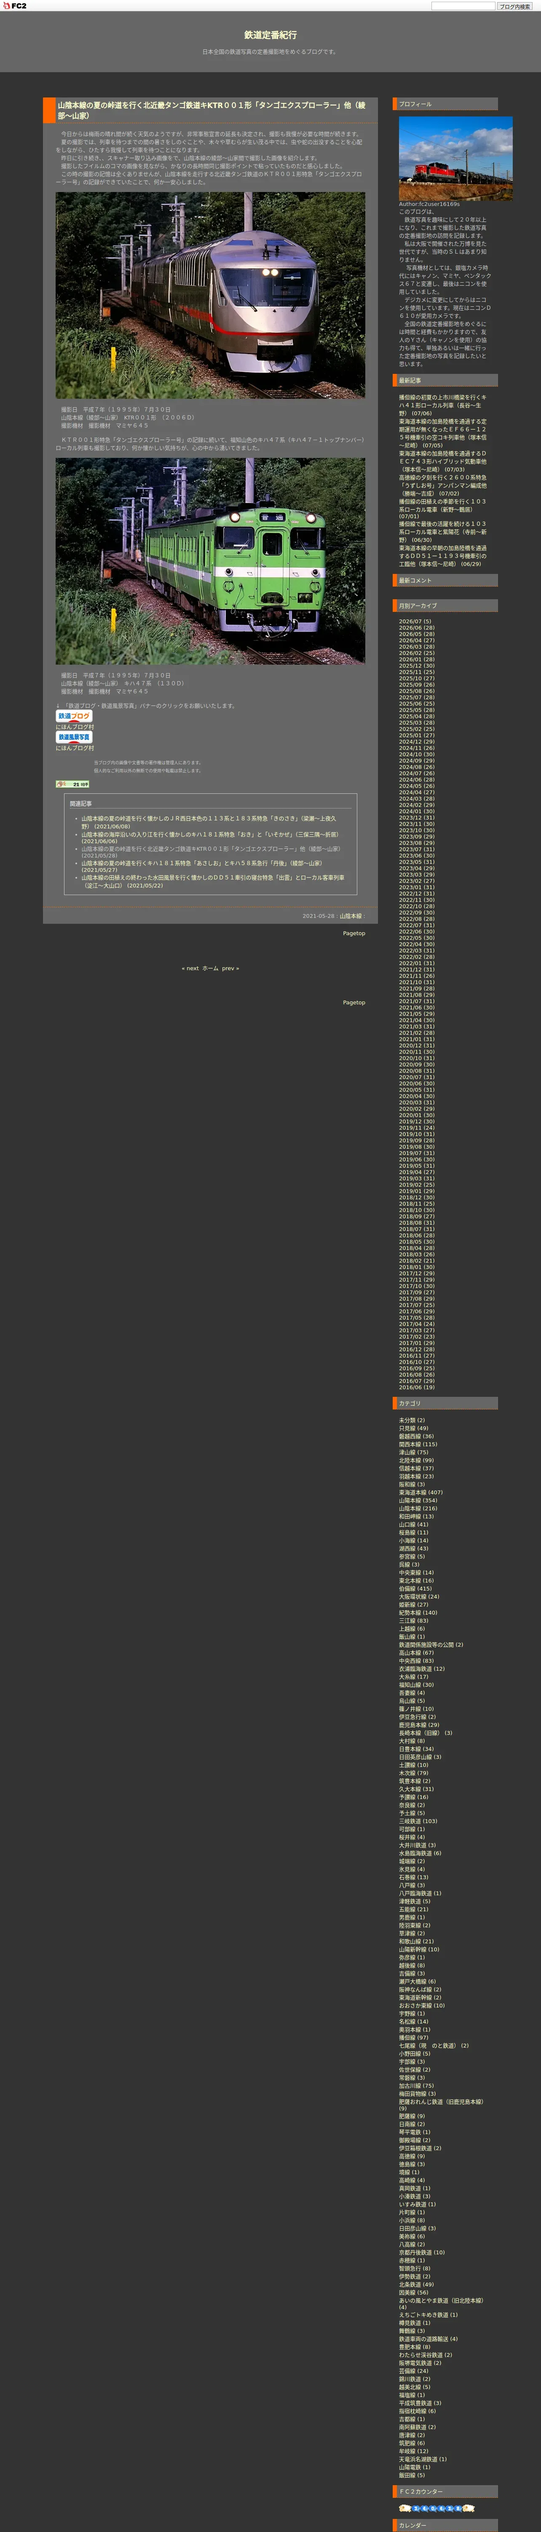
Task: Open the profile photo of red locomotive
Action: [x=455, y=158]
